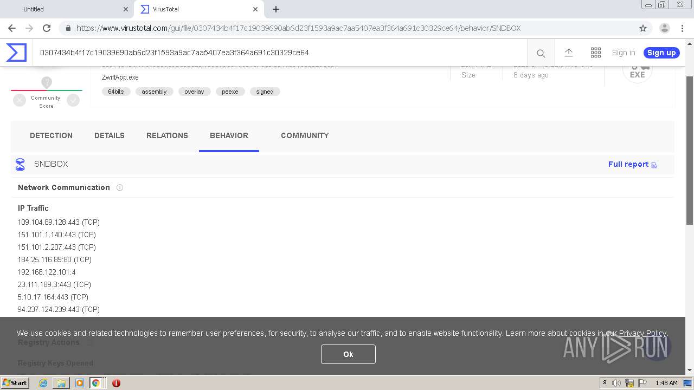Click the taskbar clock 1:48 AM
694x390 pixels.
pos(666,383)
